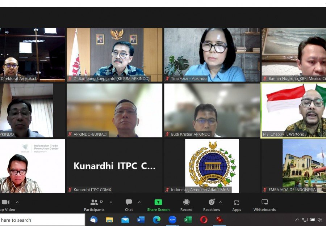Viewport: 326px width, 226px height.
Task: Expand video options arrow beside Stop Video
Action: click(x=17, y=202)
